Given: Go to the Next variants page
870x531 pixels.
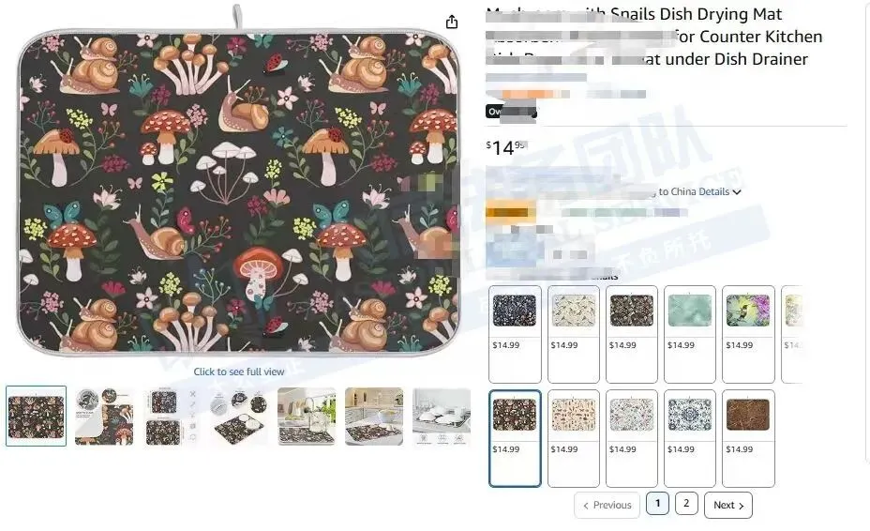Looking at the screenshot, I should pyautogui.click(x=727, y=505).
